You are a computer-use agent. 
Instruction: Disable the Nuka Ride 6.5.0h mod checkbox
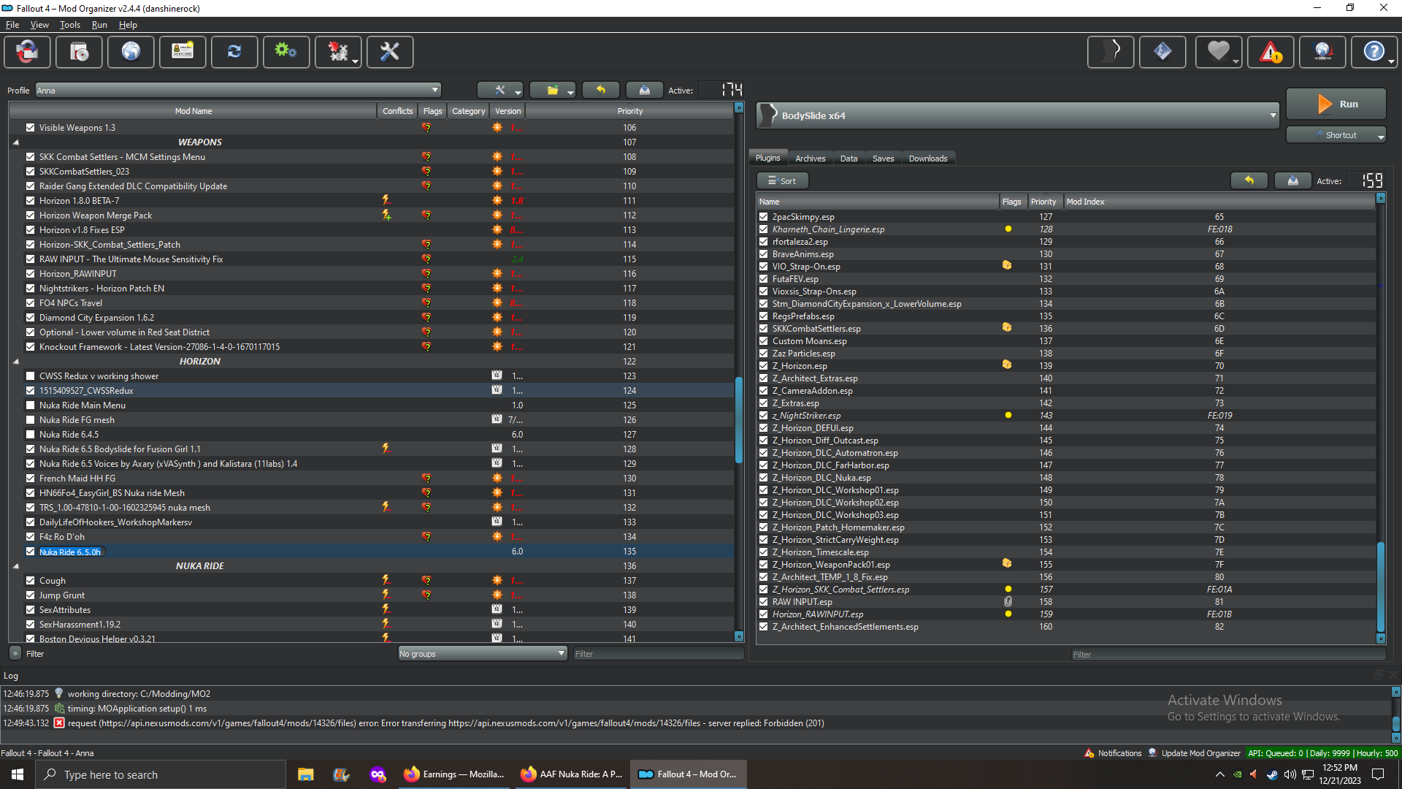point(31,552)
